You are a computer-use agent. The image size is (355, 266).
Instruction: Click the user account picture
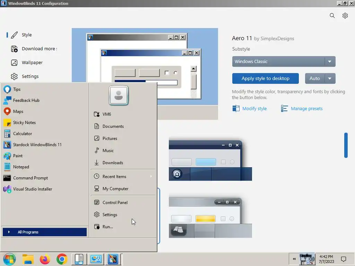119,95
